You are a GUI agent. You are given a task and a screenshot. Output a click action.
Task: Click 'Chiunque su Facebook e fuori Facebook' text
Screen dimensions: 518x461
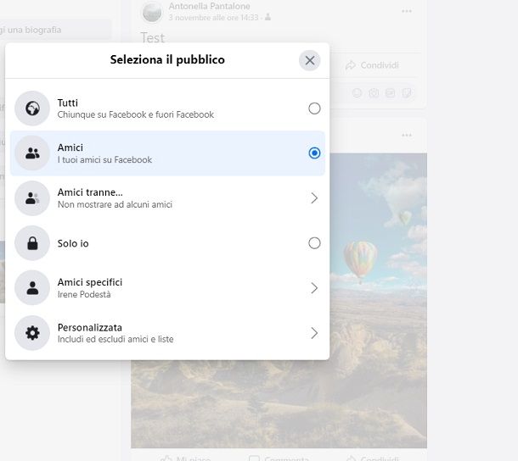[x=136, y=114]
